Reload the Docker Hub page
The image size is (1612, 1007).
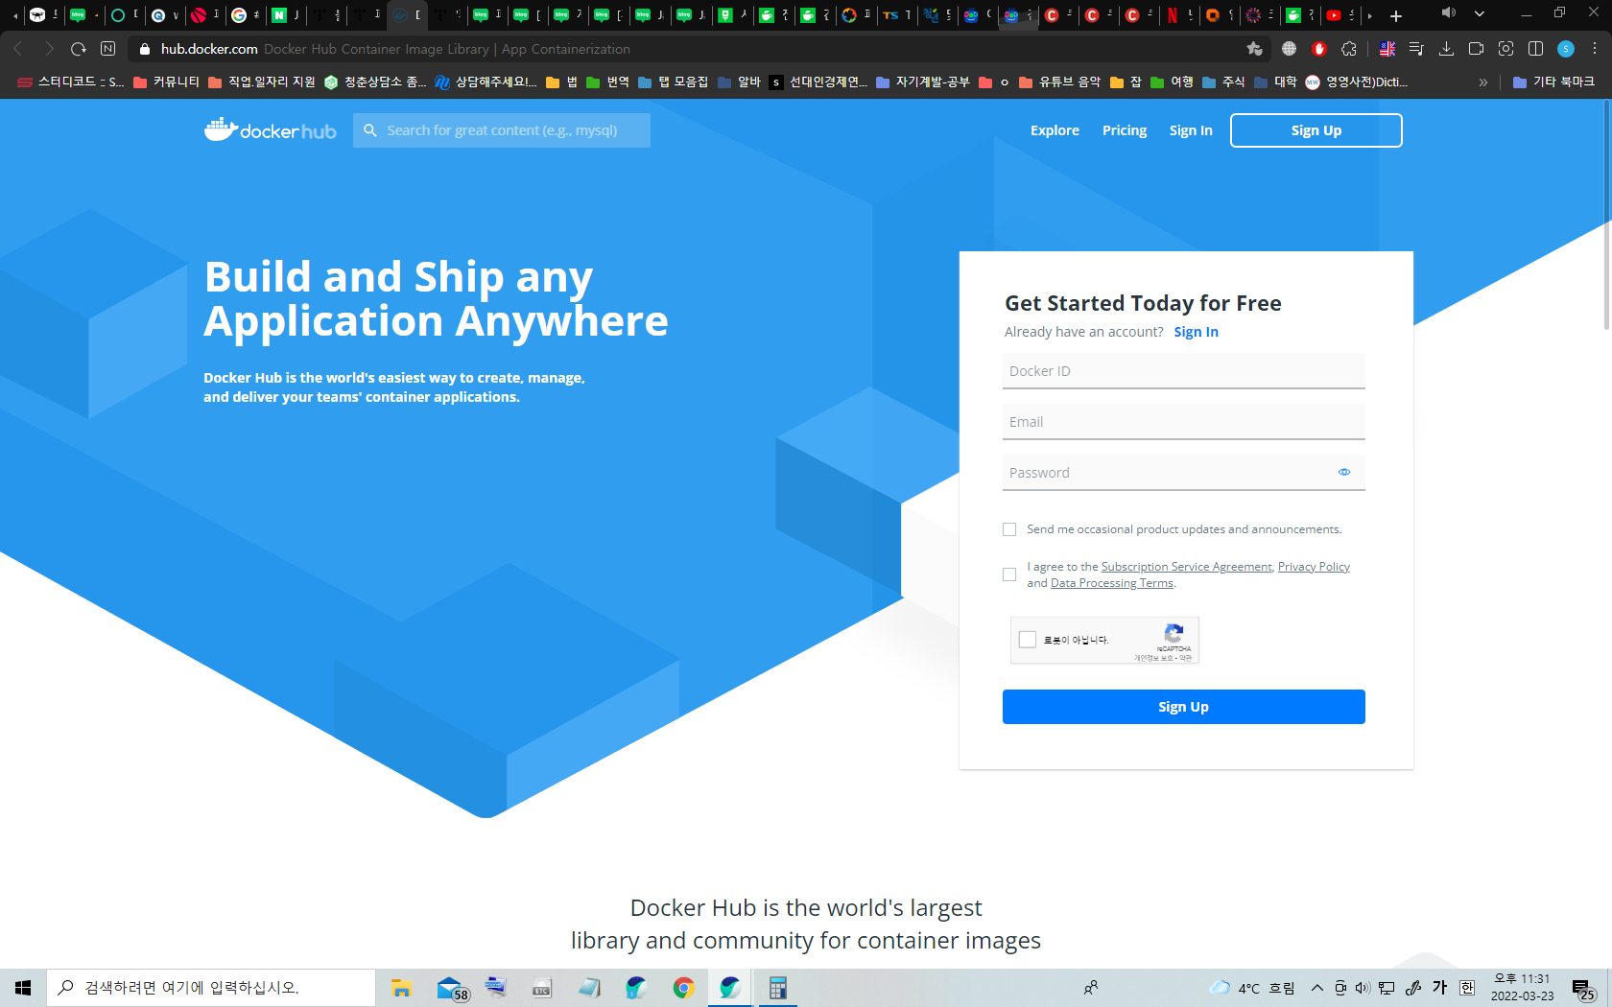point(79,49)
